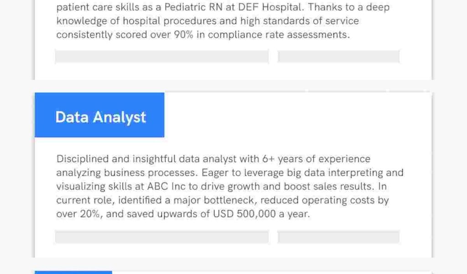This screenshot has width=467, height=274.
Task: Click the narrow gray bar below Pediatric RN summary
Action: point(338,57)
